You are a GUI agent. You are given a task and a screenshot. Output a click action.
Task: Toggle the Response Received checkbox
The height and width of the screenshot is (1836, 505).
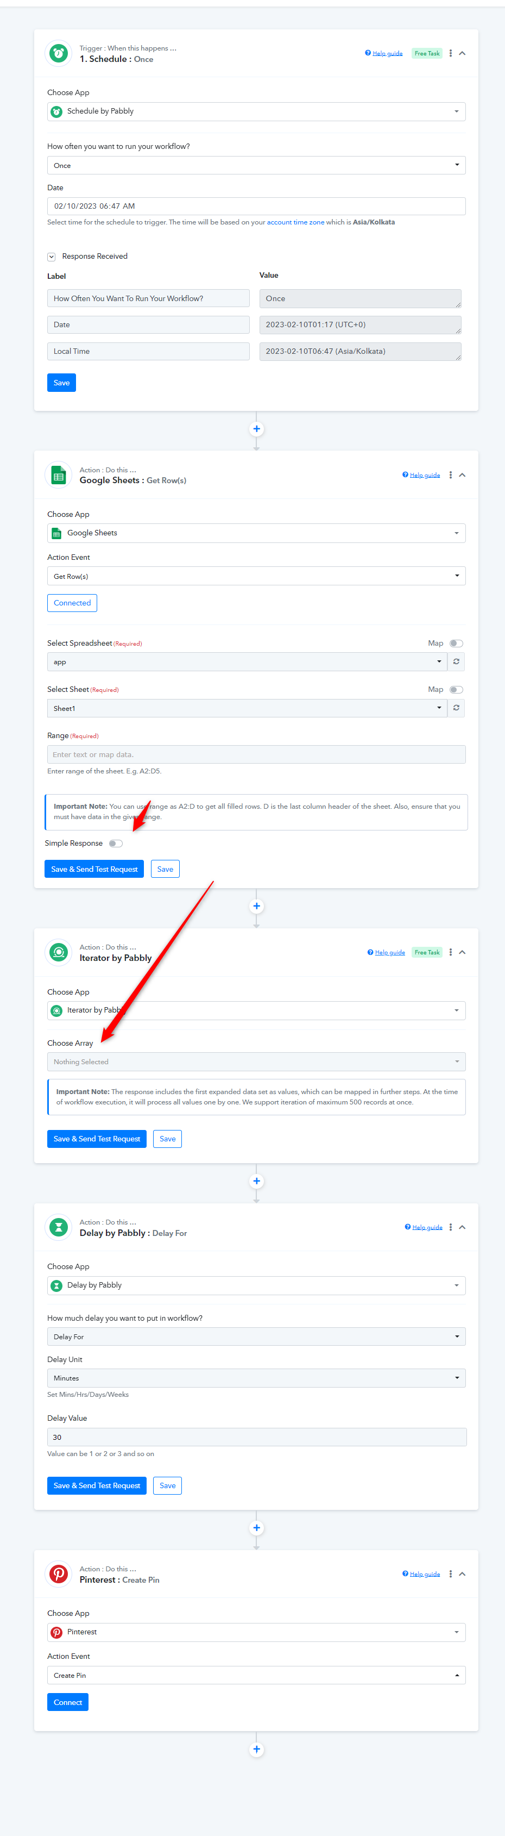point(51,257)
